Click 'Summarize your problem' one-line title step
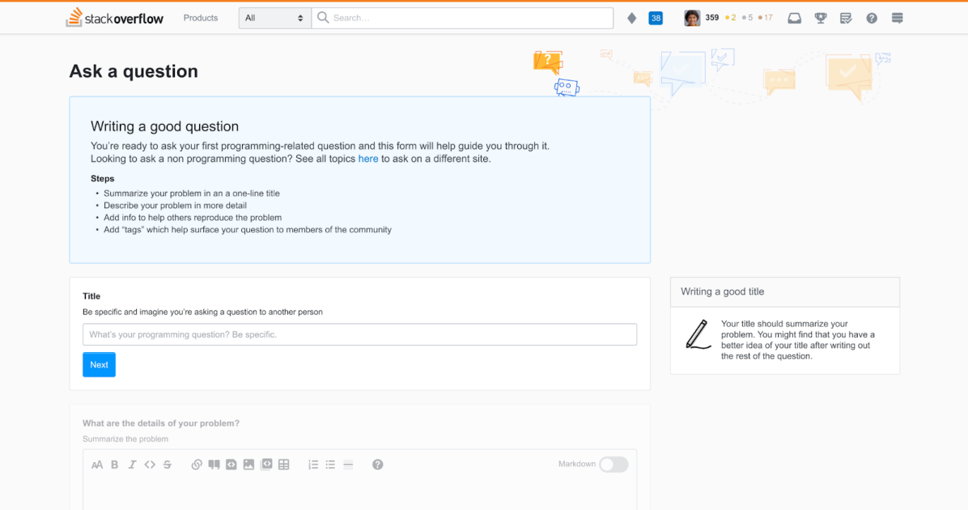Image resolution: width=968 pixels, height=510 pixels. (x=191, y=193)
